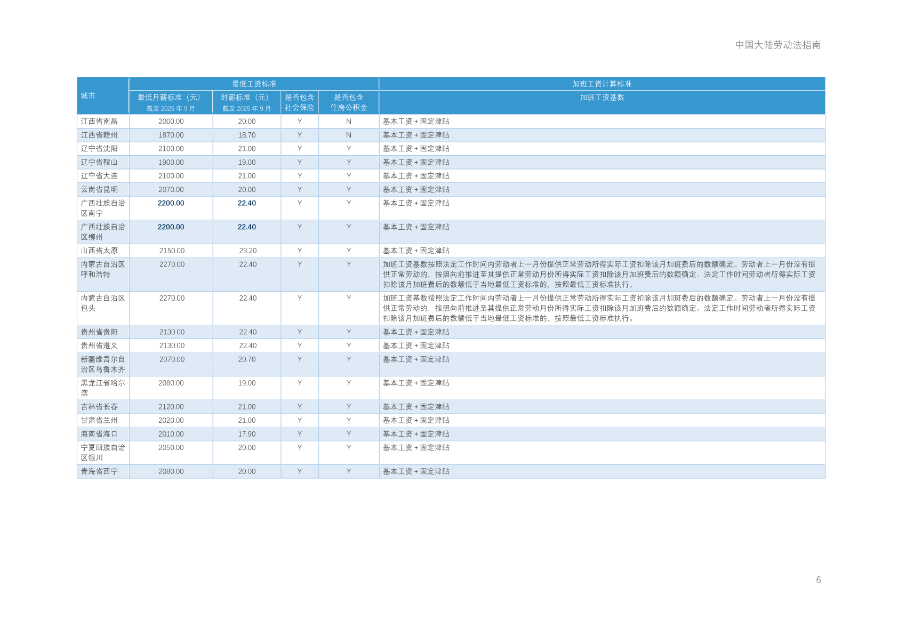Select the 辽宁省鞍山 row city cell

pyautogui.click(x=99, y=163)
